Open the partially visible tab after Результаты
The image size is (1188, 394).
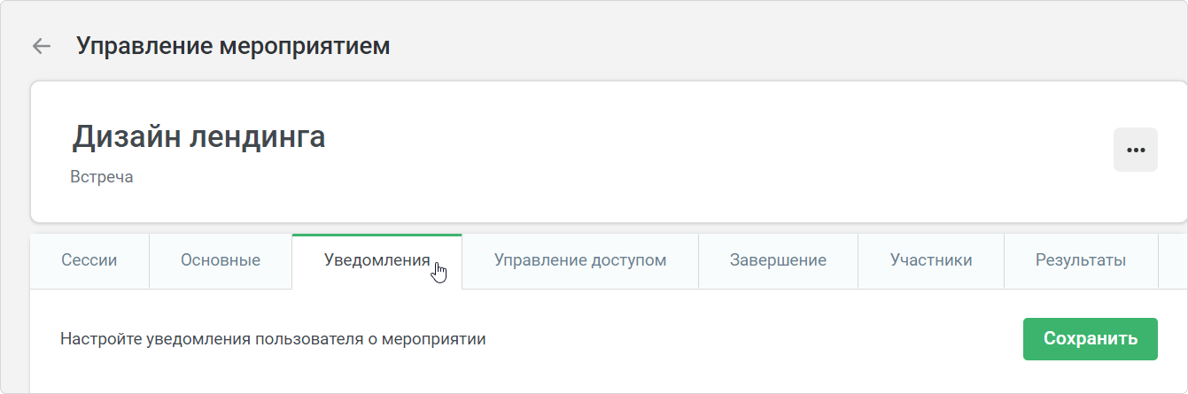point(1173,260)
